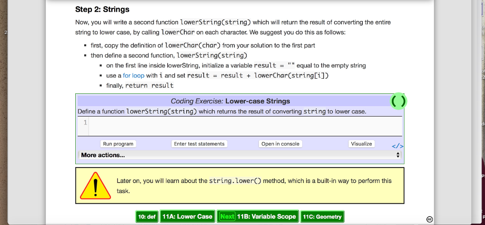Click the green parentheses status icon
The width and height of the screenshot is (485, 225).
point(398,101)
